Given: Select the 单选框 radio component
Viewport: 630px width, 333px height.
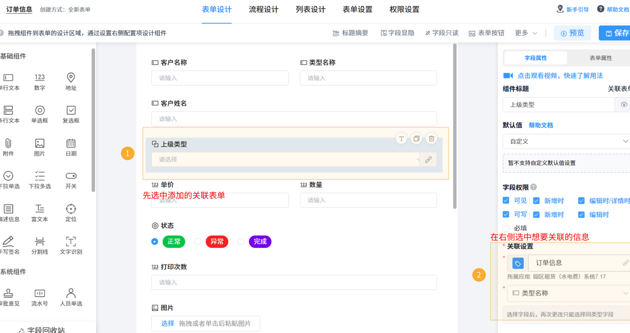Looking at the screenshot, I should coord(39,115).
